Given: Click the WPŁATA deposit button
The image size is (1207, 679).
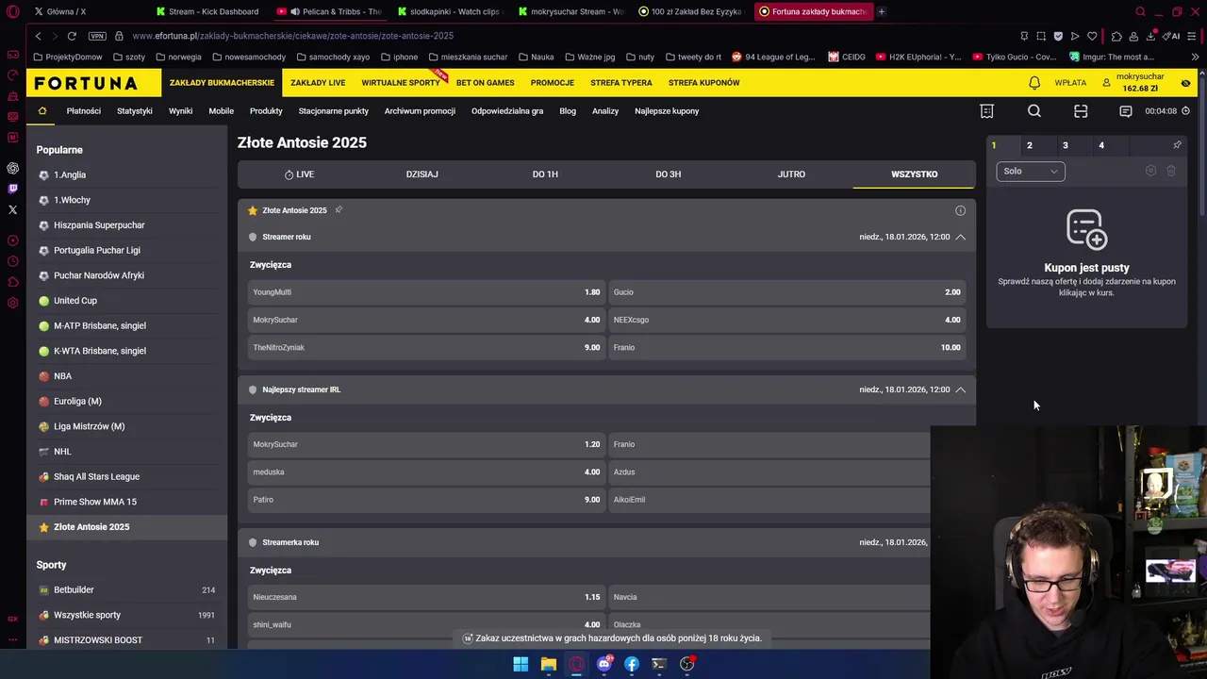Looking at the screenshot, I should [x=1070, y=83].
